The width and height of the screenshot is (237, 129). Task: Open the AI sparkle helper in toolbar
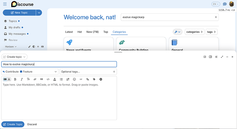coord(94,79)
